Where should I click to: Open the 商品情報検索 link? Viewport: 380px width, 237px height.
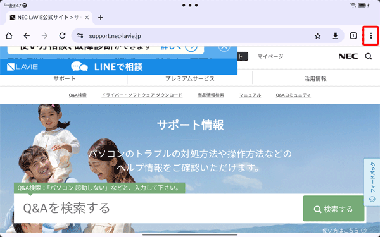point(211,95)
